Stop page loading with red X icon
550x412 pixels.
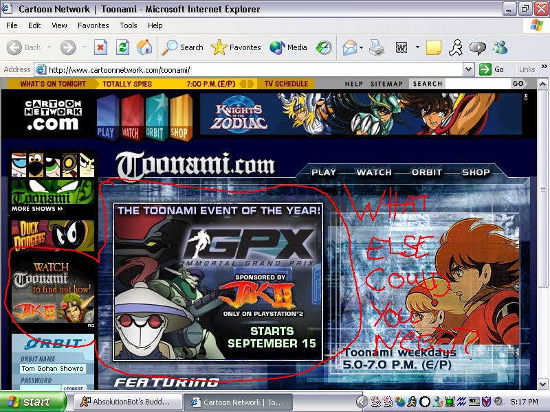point(100,47)
